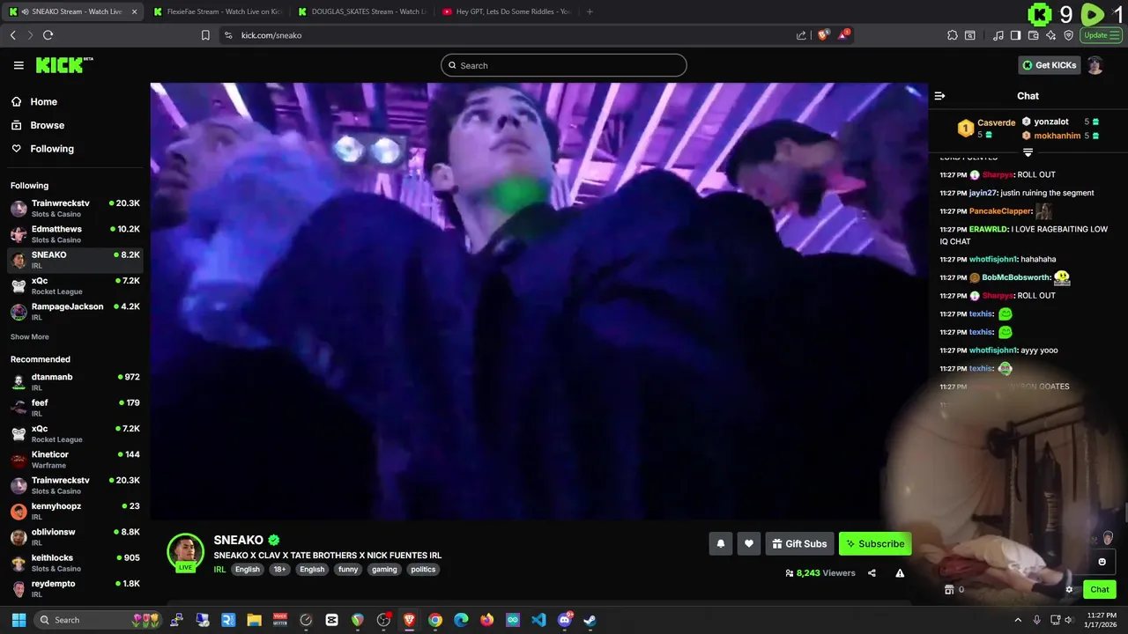The image size is (1128, 634).
Task: Open a new browser tab with plus
Action: [x=590, y=11]
